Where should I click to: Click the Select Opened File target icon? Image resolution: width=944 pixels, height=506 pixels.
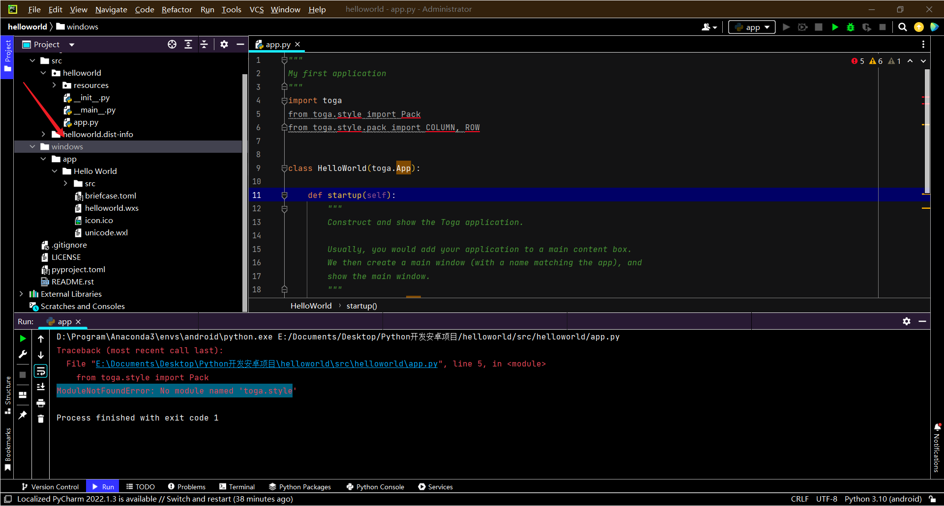point(172,44)
